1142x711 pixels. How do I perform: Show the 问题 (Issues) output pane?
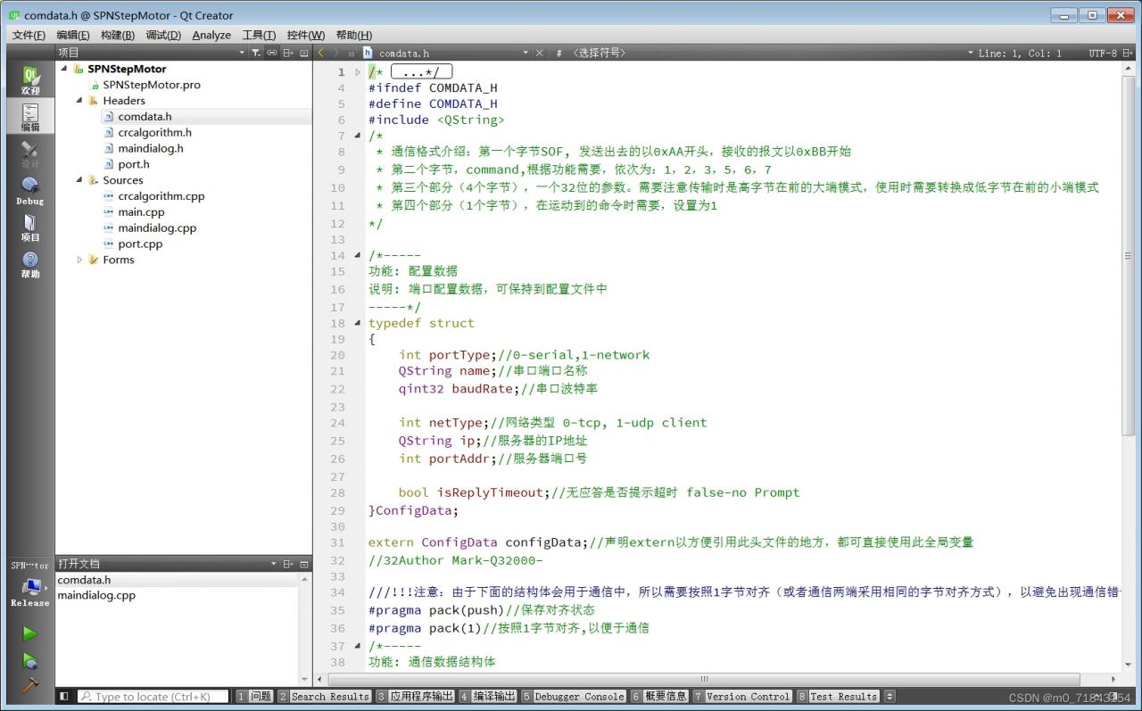click(254, 696)
